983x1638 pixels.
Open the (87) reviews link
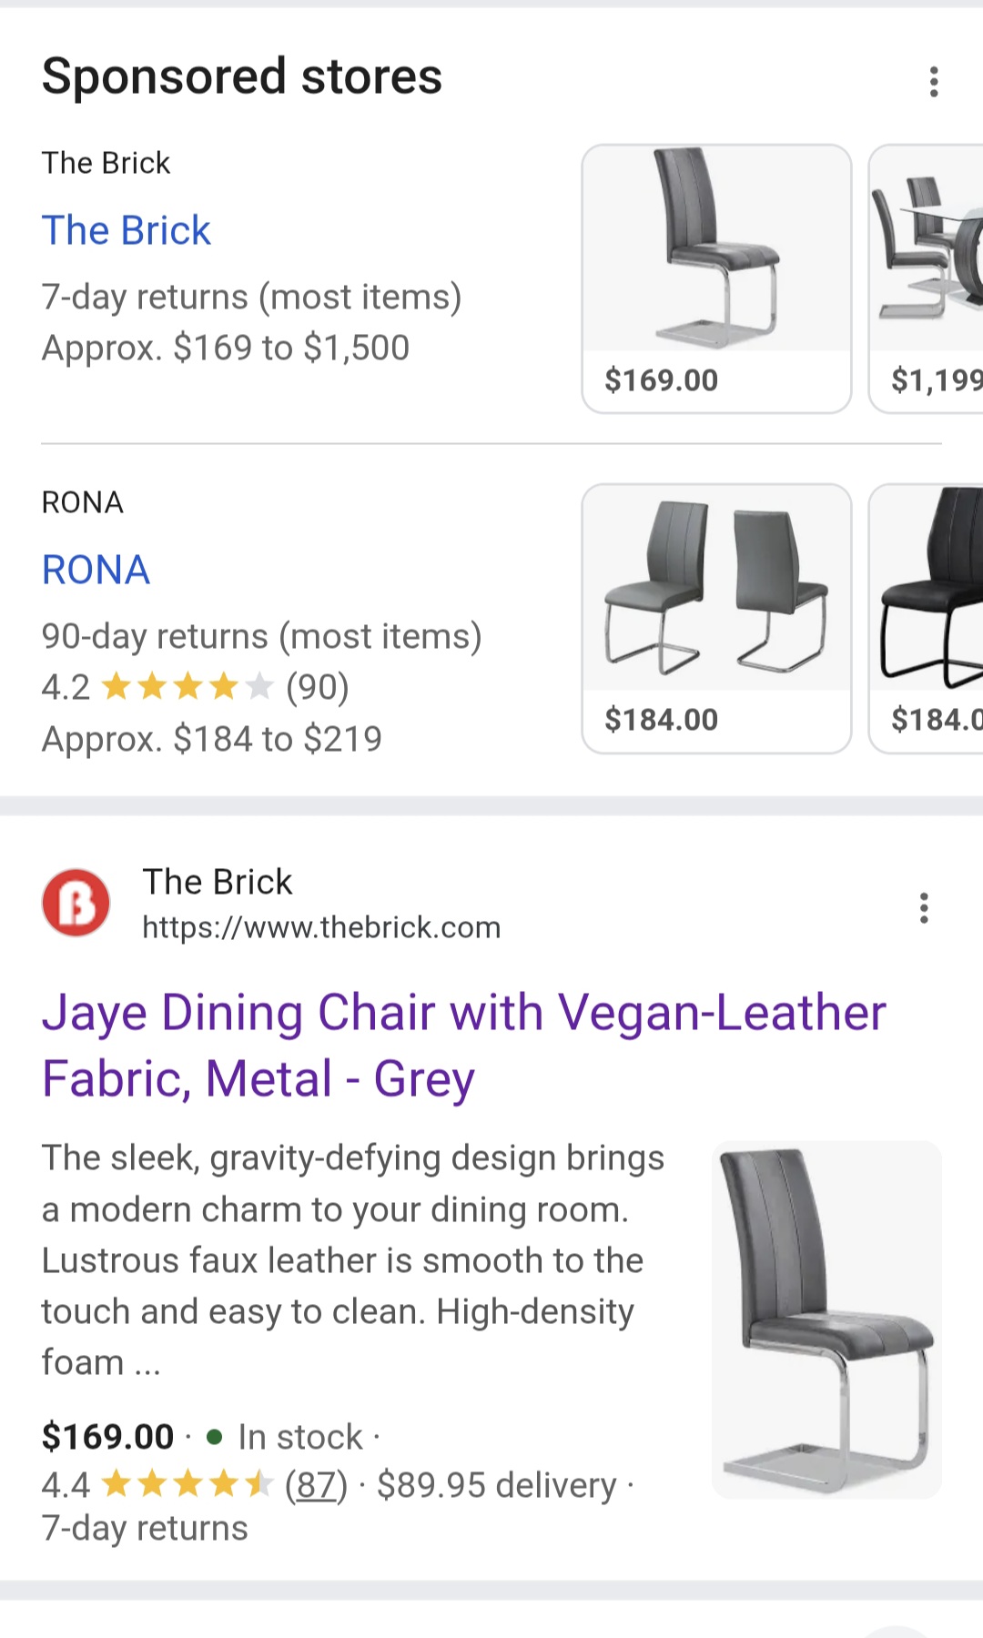pos(316,1485)
